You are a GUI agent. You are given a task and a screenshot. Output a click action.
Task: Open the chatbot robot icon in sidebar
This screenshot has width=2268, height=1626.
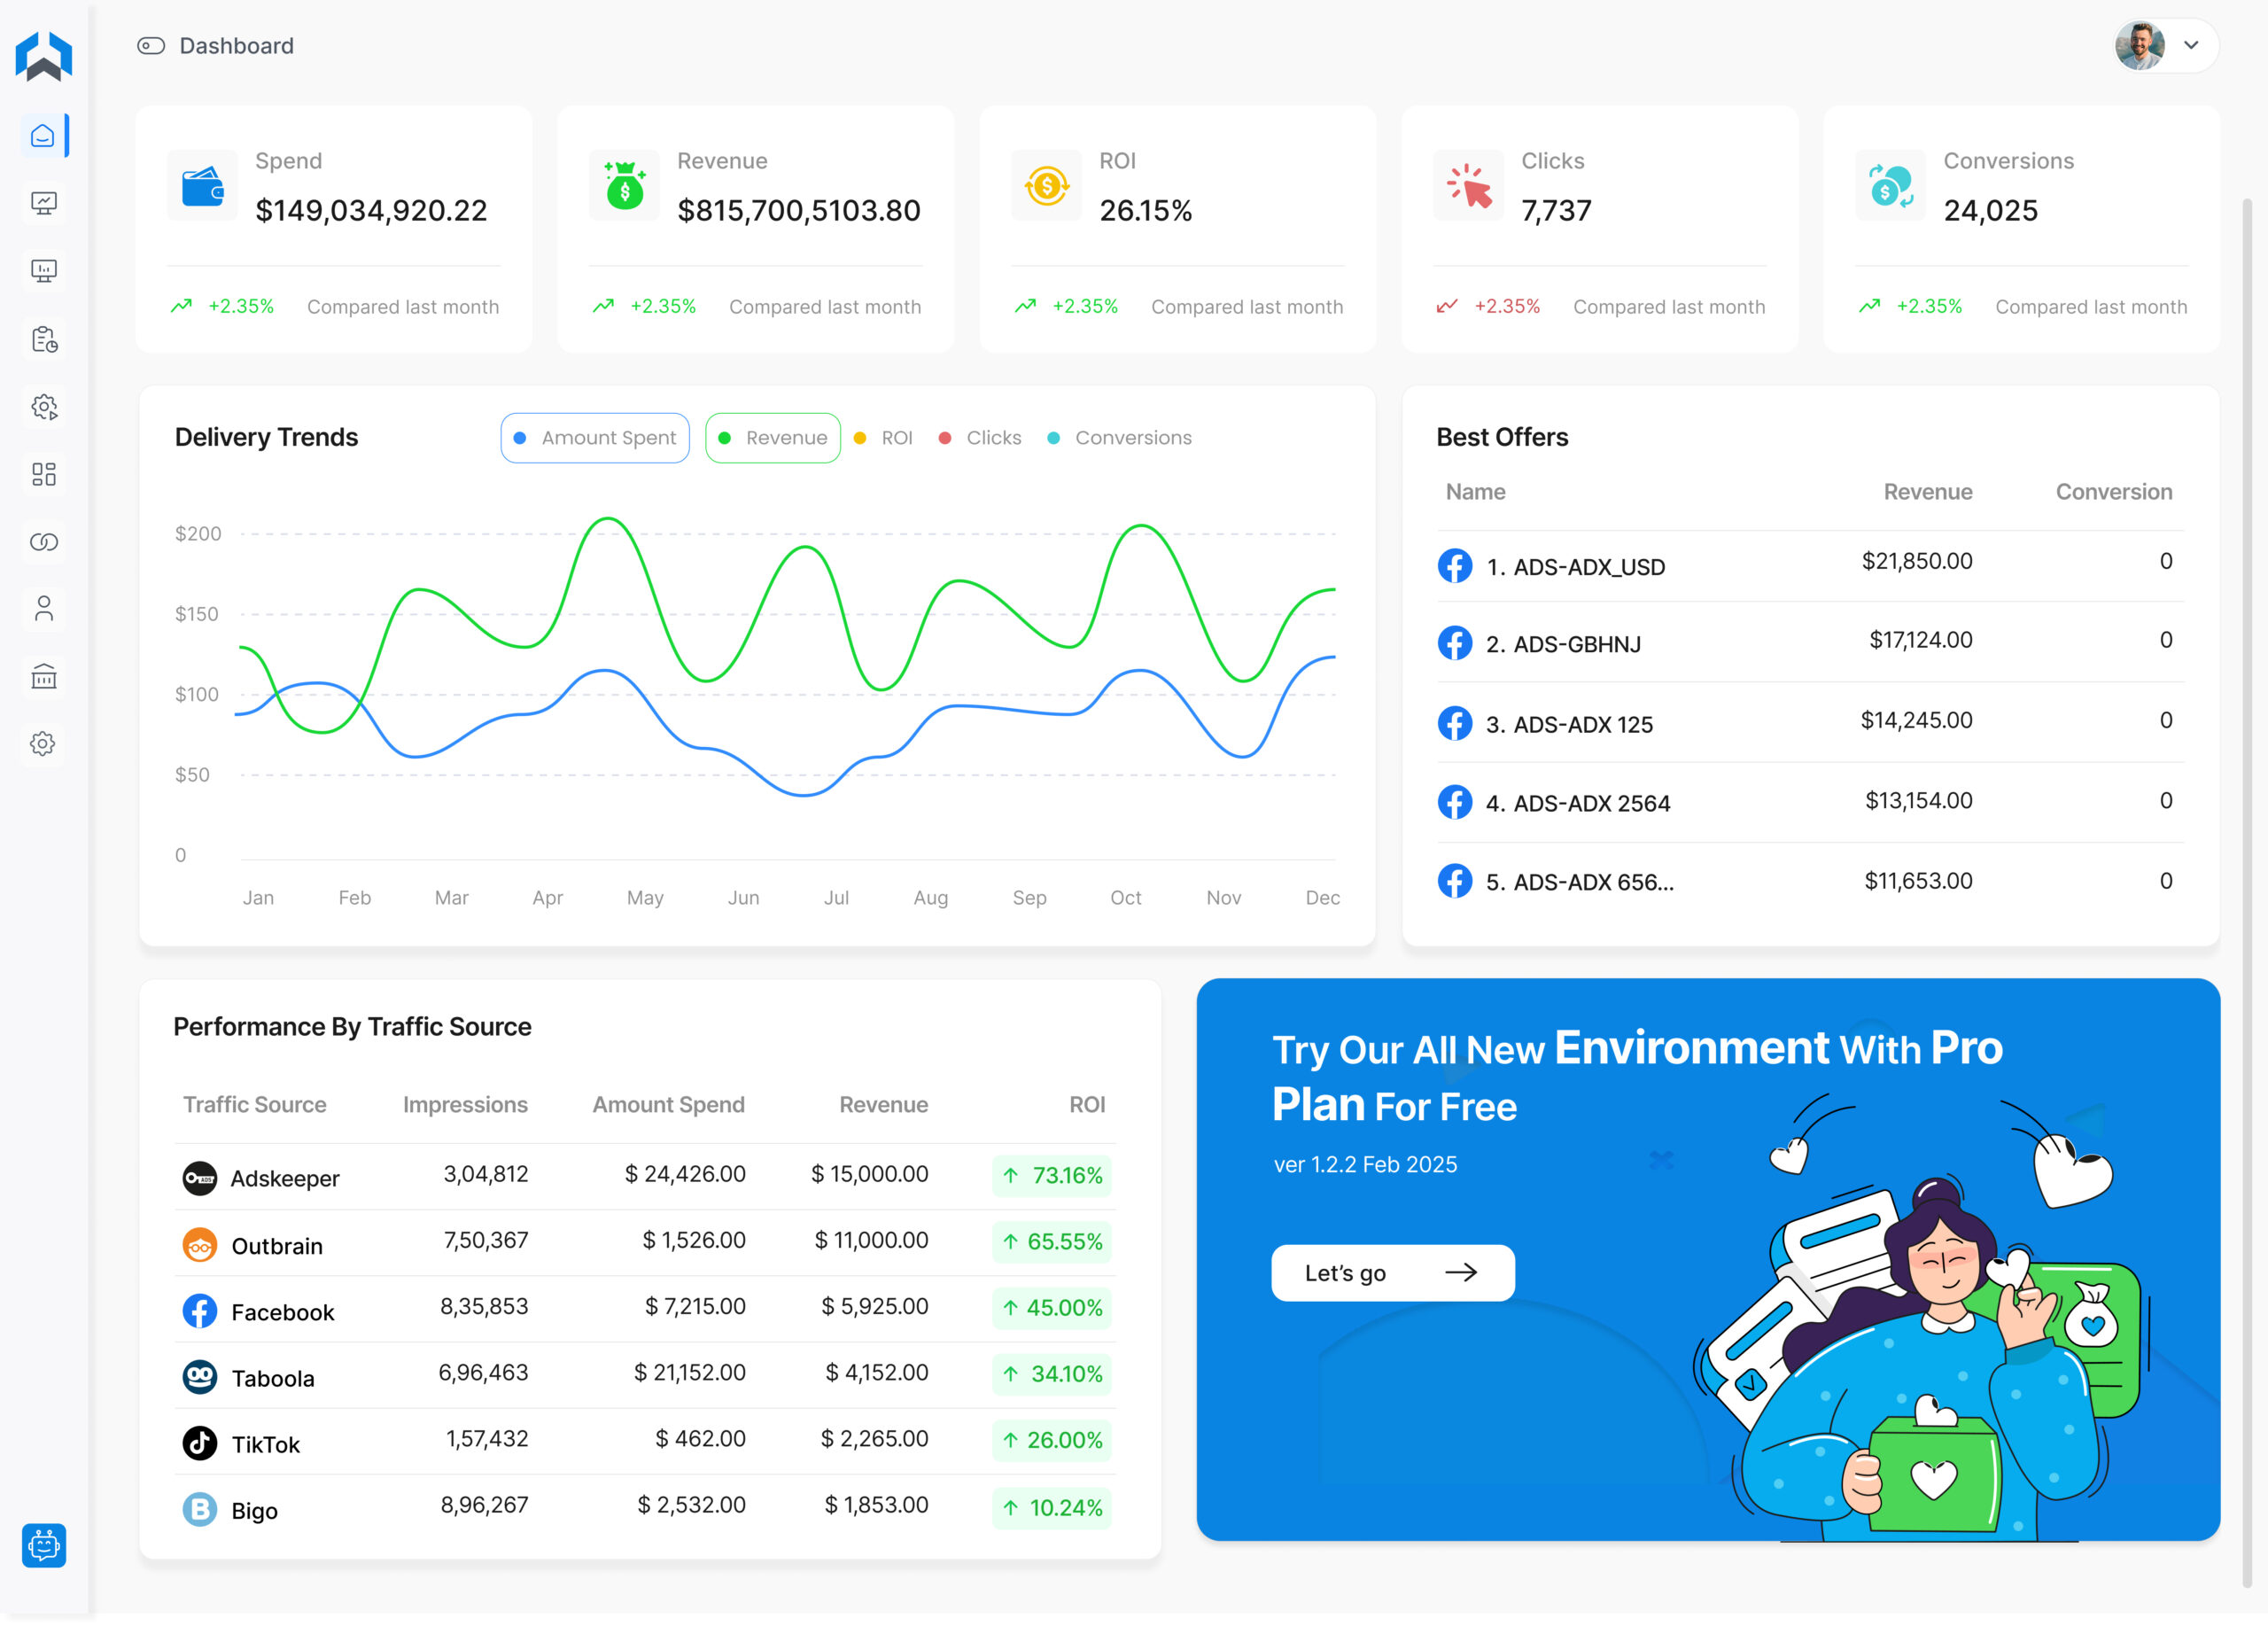click(44, 1545)
